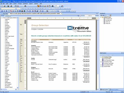This screenshot has height=93, width=124.
Task: Click the New report icon
Action: pyautogui.click(x=2, y=6)
